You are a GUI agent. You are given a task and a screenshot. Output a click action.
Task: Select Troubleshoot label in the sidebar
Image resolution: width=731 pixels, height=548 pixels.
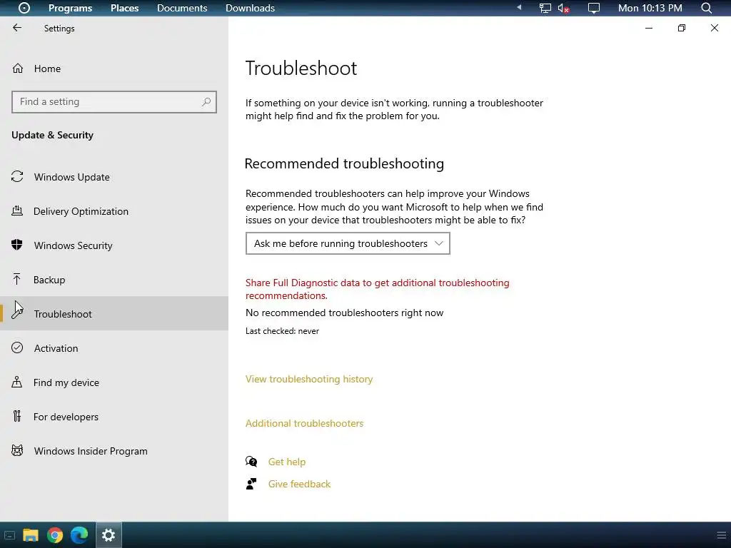[63, 314]
